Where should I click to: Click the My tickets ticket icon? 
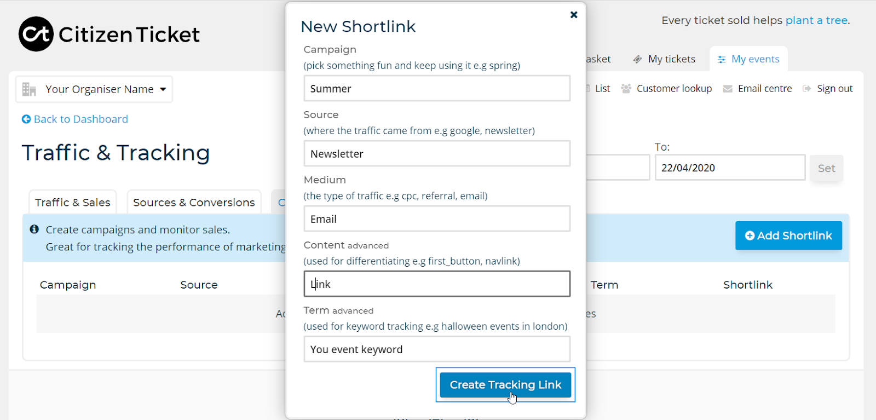point(637,59)
